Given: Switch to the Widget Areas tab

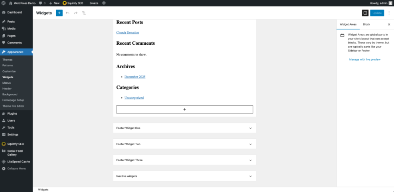Looking at the screenshot, I should (x=348, y=24).
